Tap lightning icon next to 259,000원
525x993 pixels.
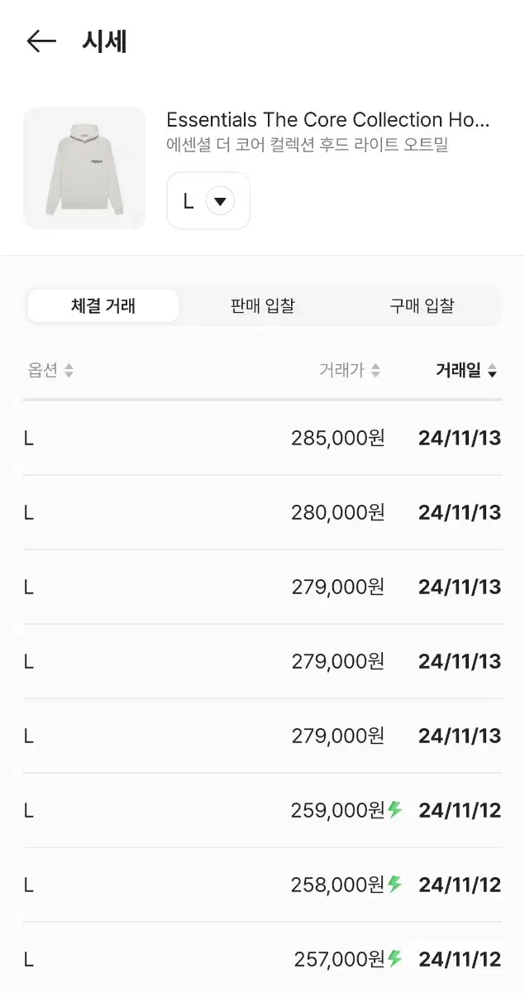pos(395,810)
